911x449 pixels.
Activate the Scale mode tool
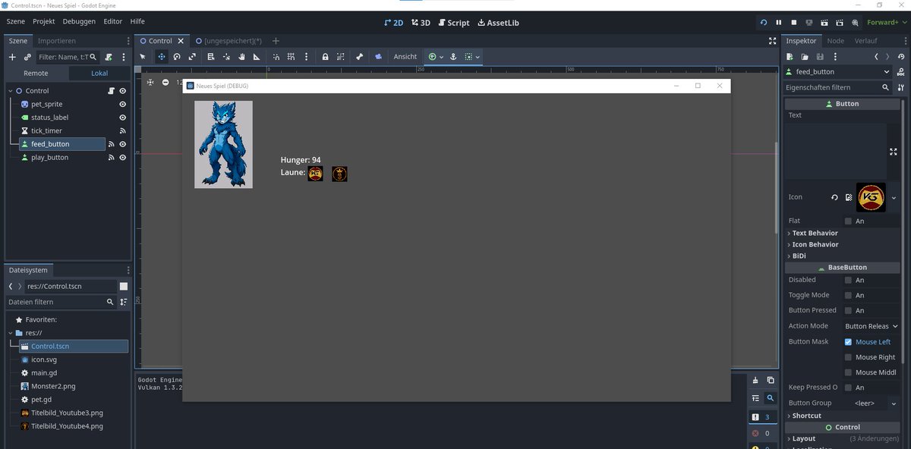click(x=192, y=57)
